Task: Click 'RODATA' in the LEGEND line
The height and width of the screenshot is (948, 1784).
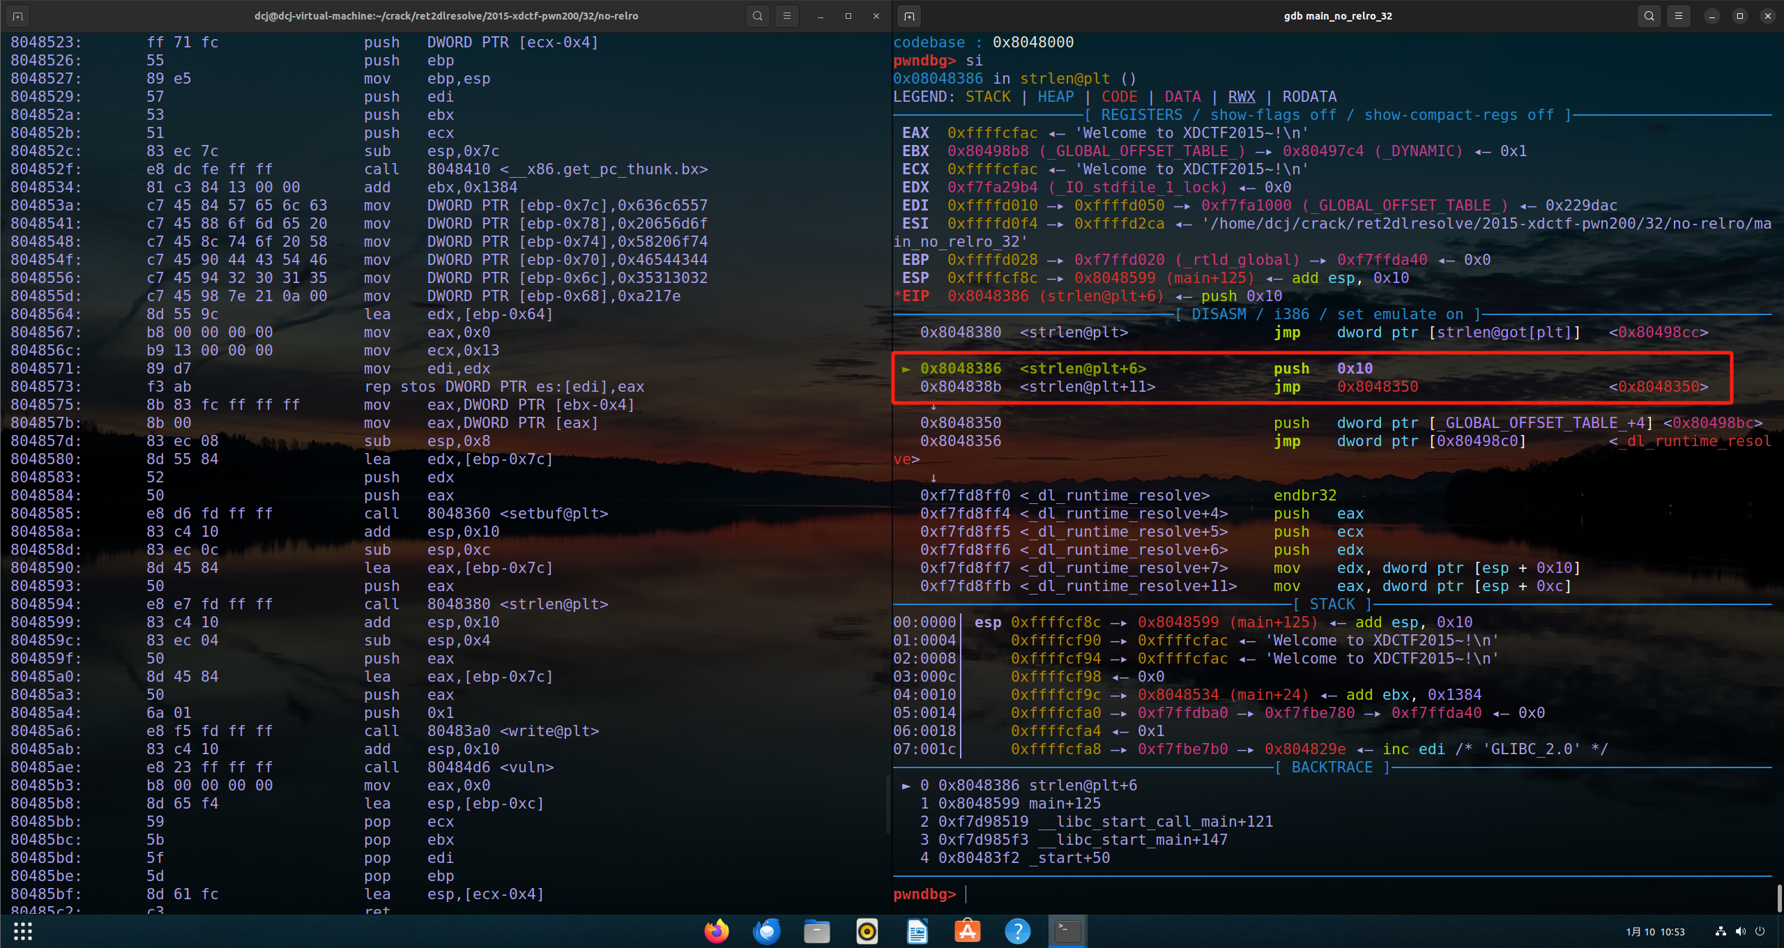Action: click(x=1309, y=97)
